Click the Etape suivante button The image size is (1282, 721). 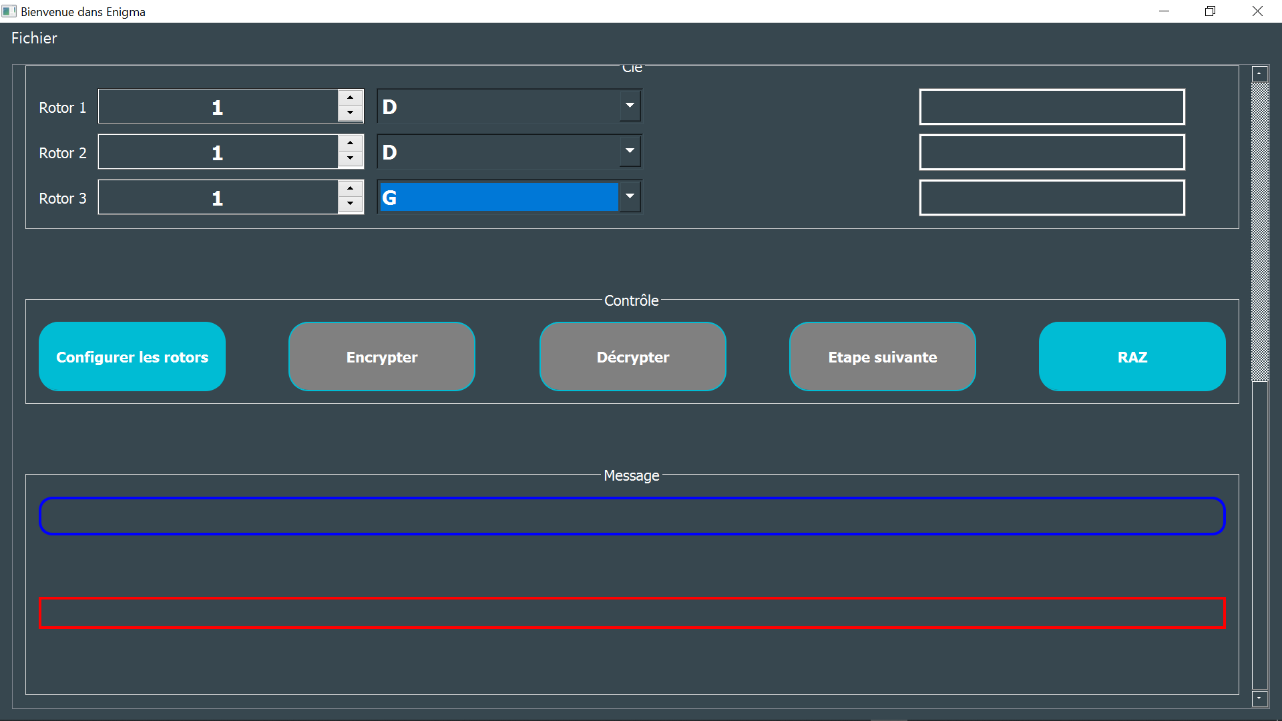[883, 356]
